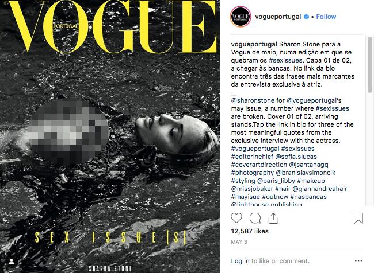Click the Vogue cover image
Viewport: 374px width, 273px height.
[110, 136]
